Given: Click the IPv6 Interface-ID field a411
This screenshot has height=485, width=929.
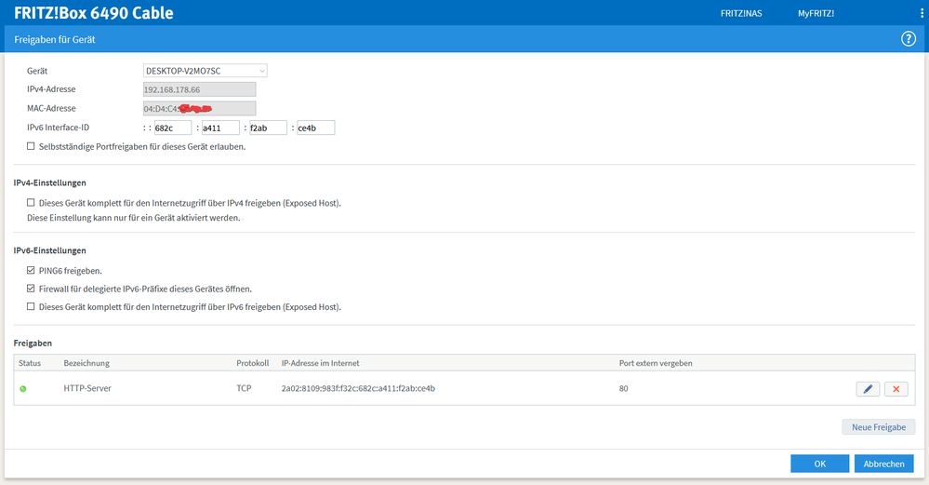Looking at the screenshot, I should tap(220, 128).
